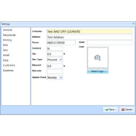Click the empty Dial code field

click(x=55, y=72)
